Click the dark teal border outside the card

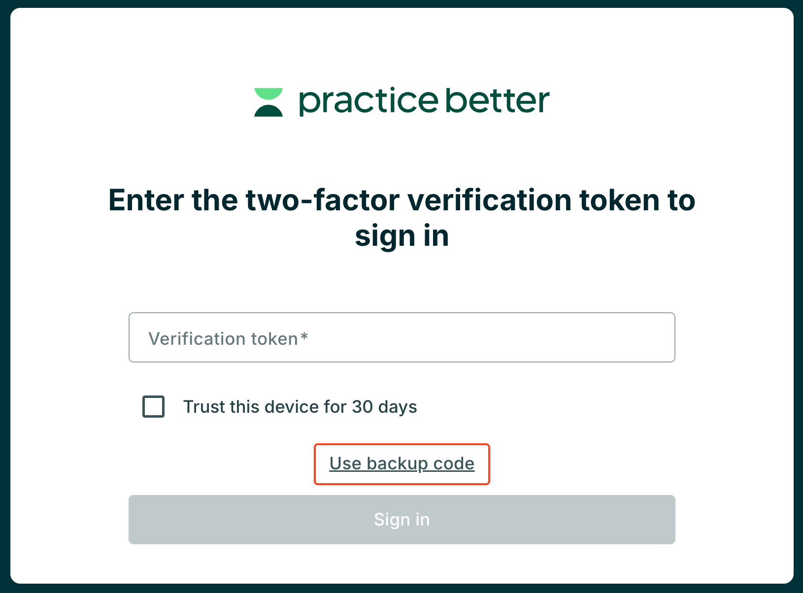point(5,296)
